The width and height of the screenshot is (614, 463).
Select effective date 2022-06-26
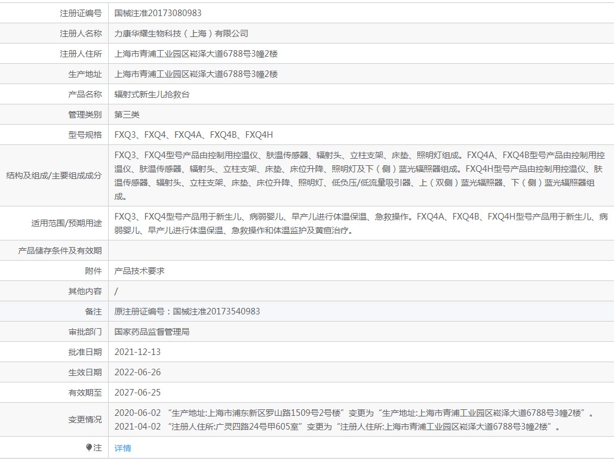(x=137, y=372)
